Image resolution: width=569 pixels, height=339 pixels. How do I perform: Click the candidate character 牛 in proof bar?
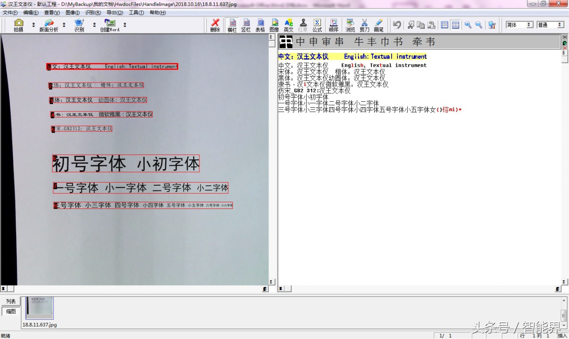(359, 42)
